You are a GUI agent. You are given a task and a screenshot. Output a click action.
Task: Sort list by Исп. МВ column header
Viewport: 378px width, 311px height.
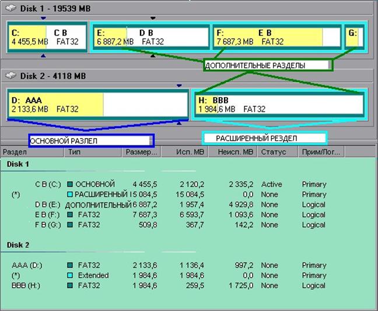click(x=184, y=152)
